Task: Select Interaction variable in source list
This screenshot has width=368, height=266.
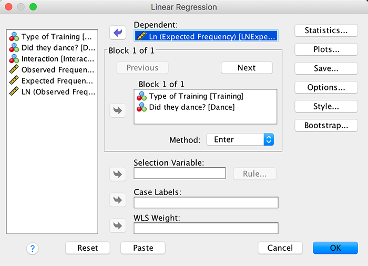Action: pyautogui.click(x=52, y=59)
